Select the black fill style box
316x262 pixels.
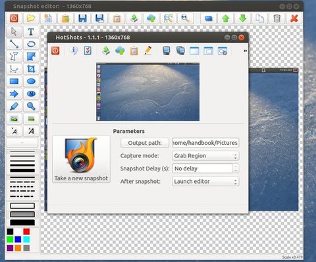[x=22, y=223]
